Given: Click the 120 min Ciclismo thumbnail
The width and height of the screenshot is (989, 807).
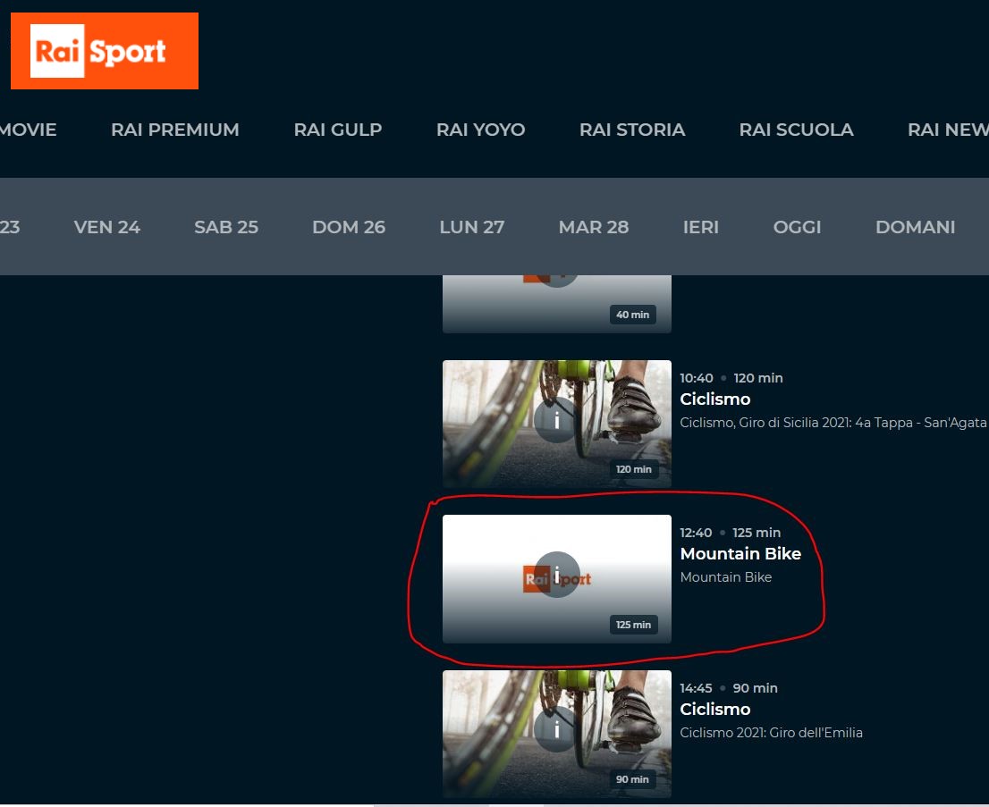Looking at the screenshot, I should click(557, 424).
